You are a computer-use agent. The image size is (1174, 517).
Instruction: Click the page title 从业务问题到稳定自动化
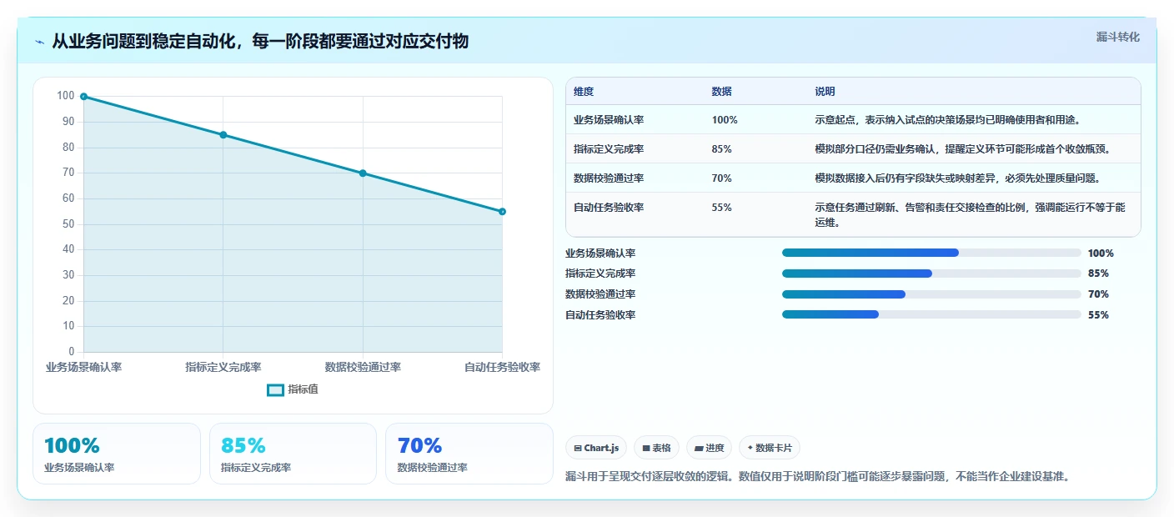260,41
